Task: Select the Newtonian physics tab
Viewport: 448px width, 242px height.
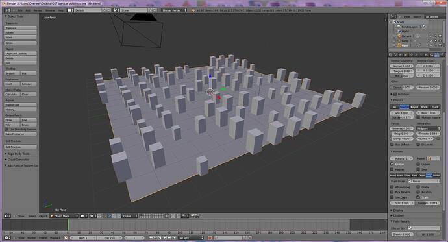Action: pos(404,107)
